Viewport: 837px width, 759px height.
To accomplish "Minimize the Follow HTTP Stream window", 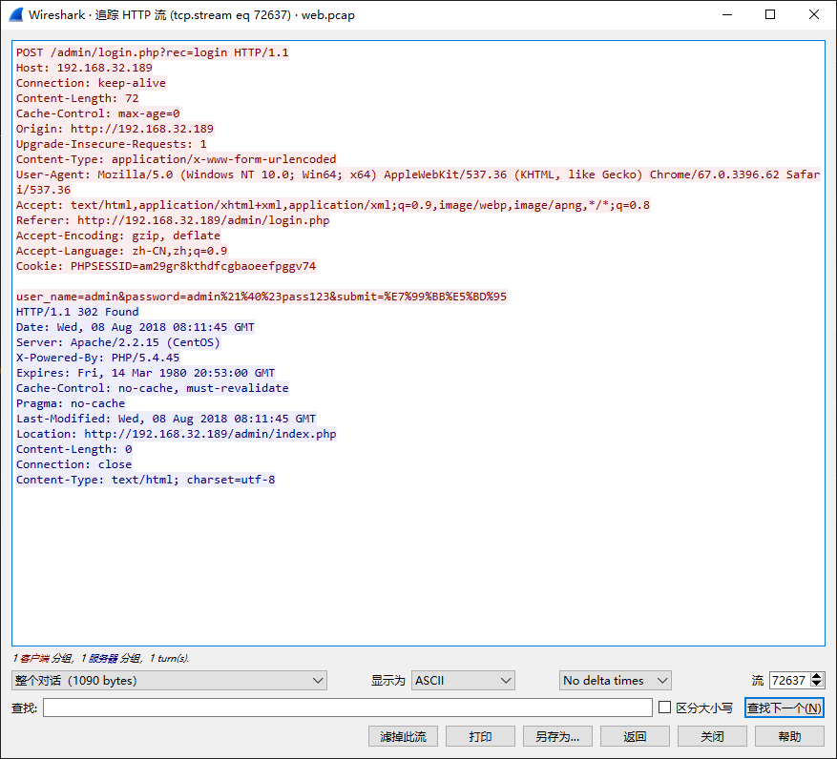I will [x=727, y=15].
